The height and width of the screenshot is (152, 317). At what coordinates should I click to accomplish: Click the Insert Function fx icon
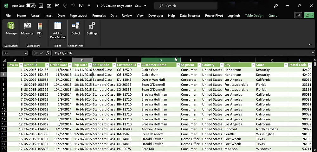(48, 53)
